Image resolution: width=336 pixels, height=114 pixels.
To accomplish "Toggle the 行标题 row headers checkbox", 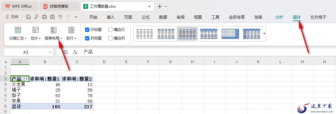I will pyautogui.click(x=87, y=30).
